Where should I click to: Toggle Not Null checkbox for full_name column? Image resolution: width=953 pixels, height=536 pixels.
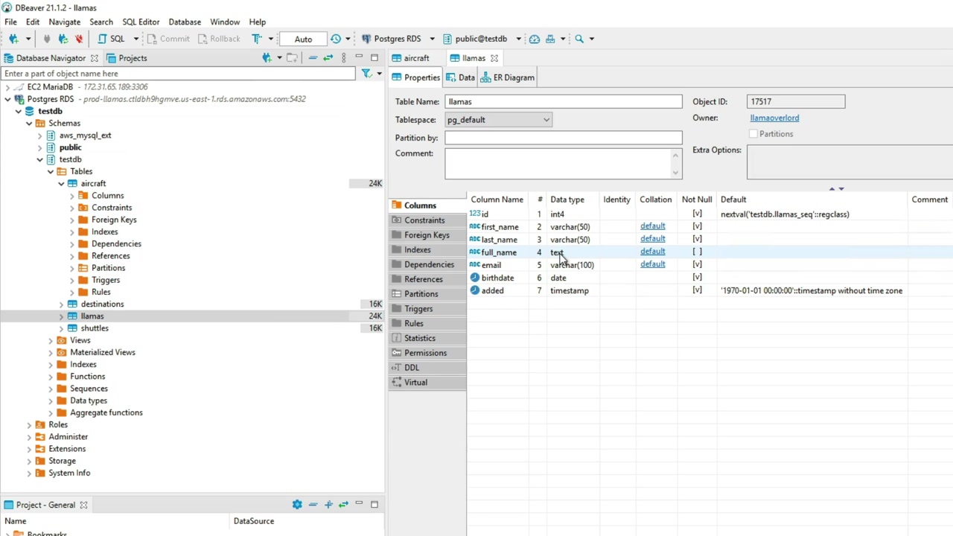697,252
